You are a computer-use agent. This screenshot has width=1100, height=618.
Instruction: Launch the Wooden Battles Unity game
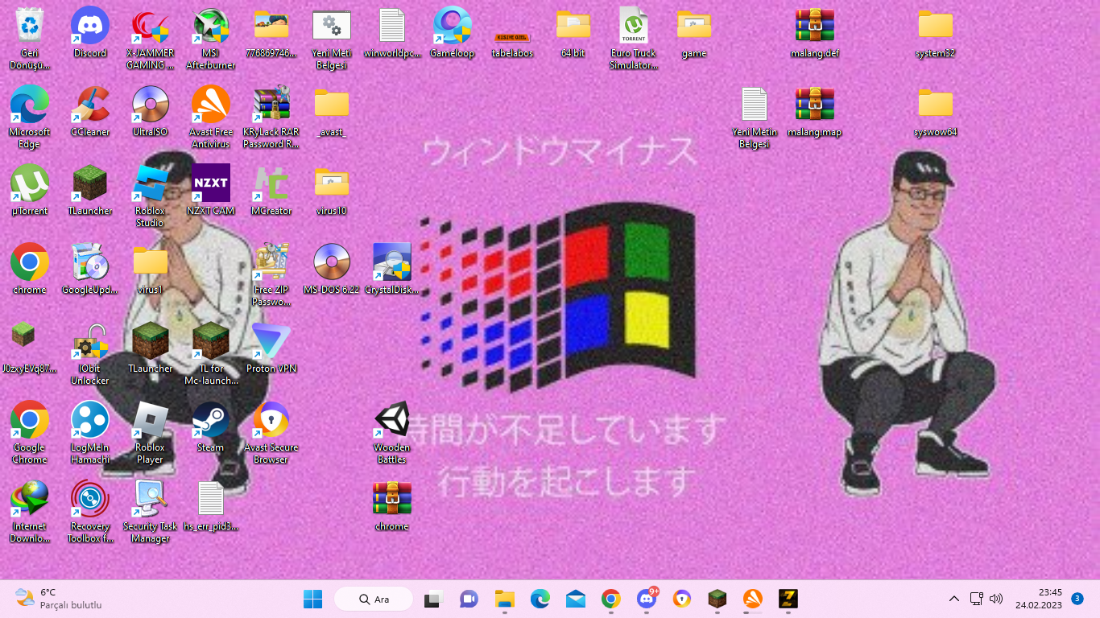click(x=392, y=432)
